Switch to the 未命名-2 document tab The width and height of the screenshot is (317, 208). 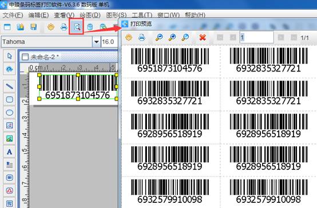pyautogui.click(x=41, y=57)
